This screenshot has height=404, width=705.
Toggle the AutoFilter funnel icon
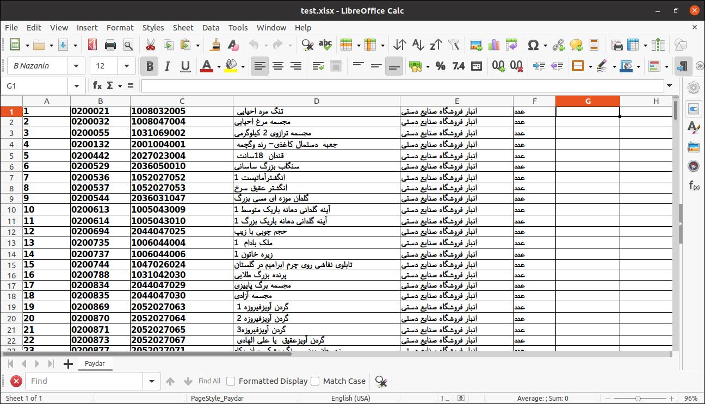tap(454, 45)
